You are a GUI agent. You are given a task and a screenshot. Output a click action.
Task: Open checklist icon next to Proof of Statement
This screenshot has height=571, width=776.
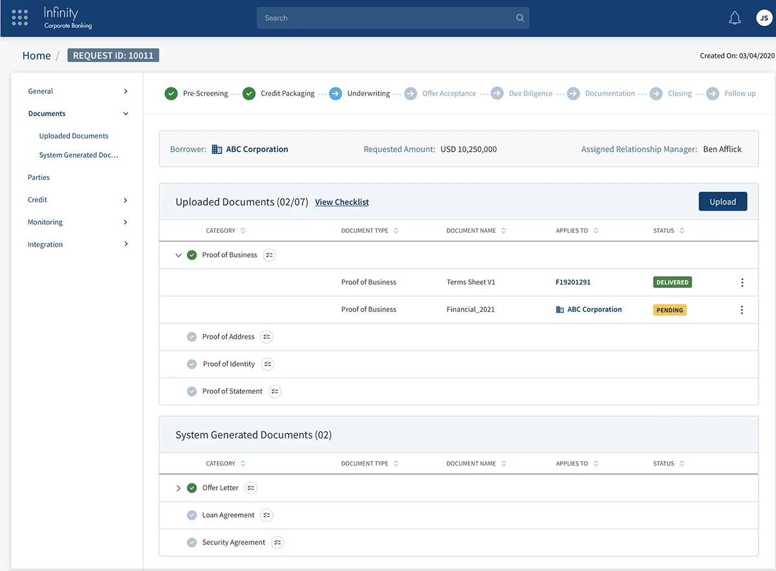click(x=275, y=391)
